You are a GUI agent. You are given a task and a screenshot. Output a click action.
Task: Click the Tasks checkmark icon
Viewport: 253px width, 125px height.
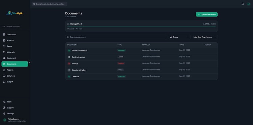tap(4, 46)
